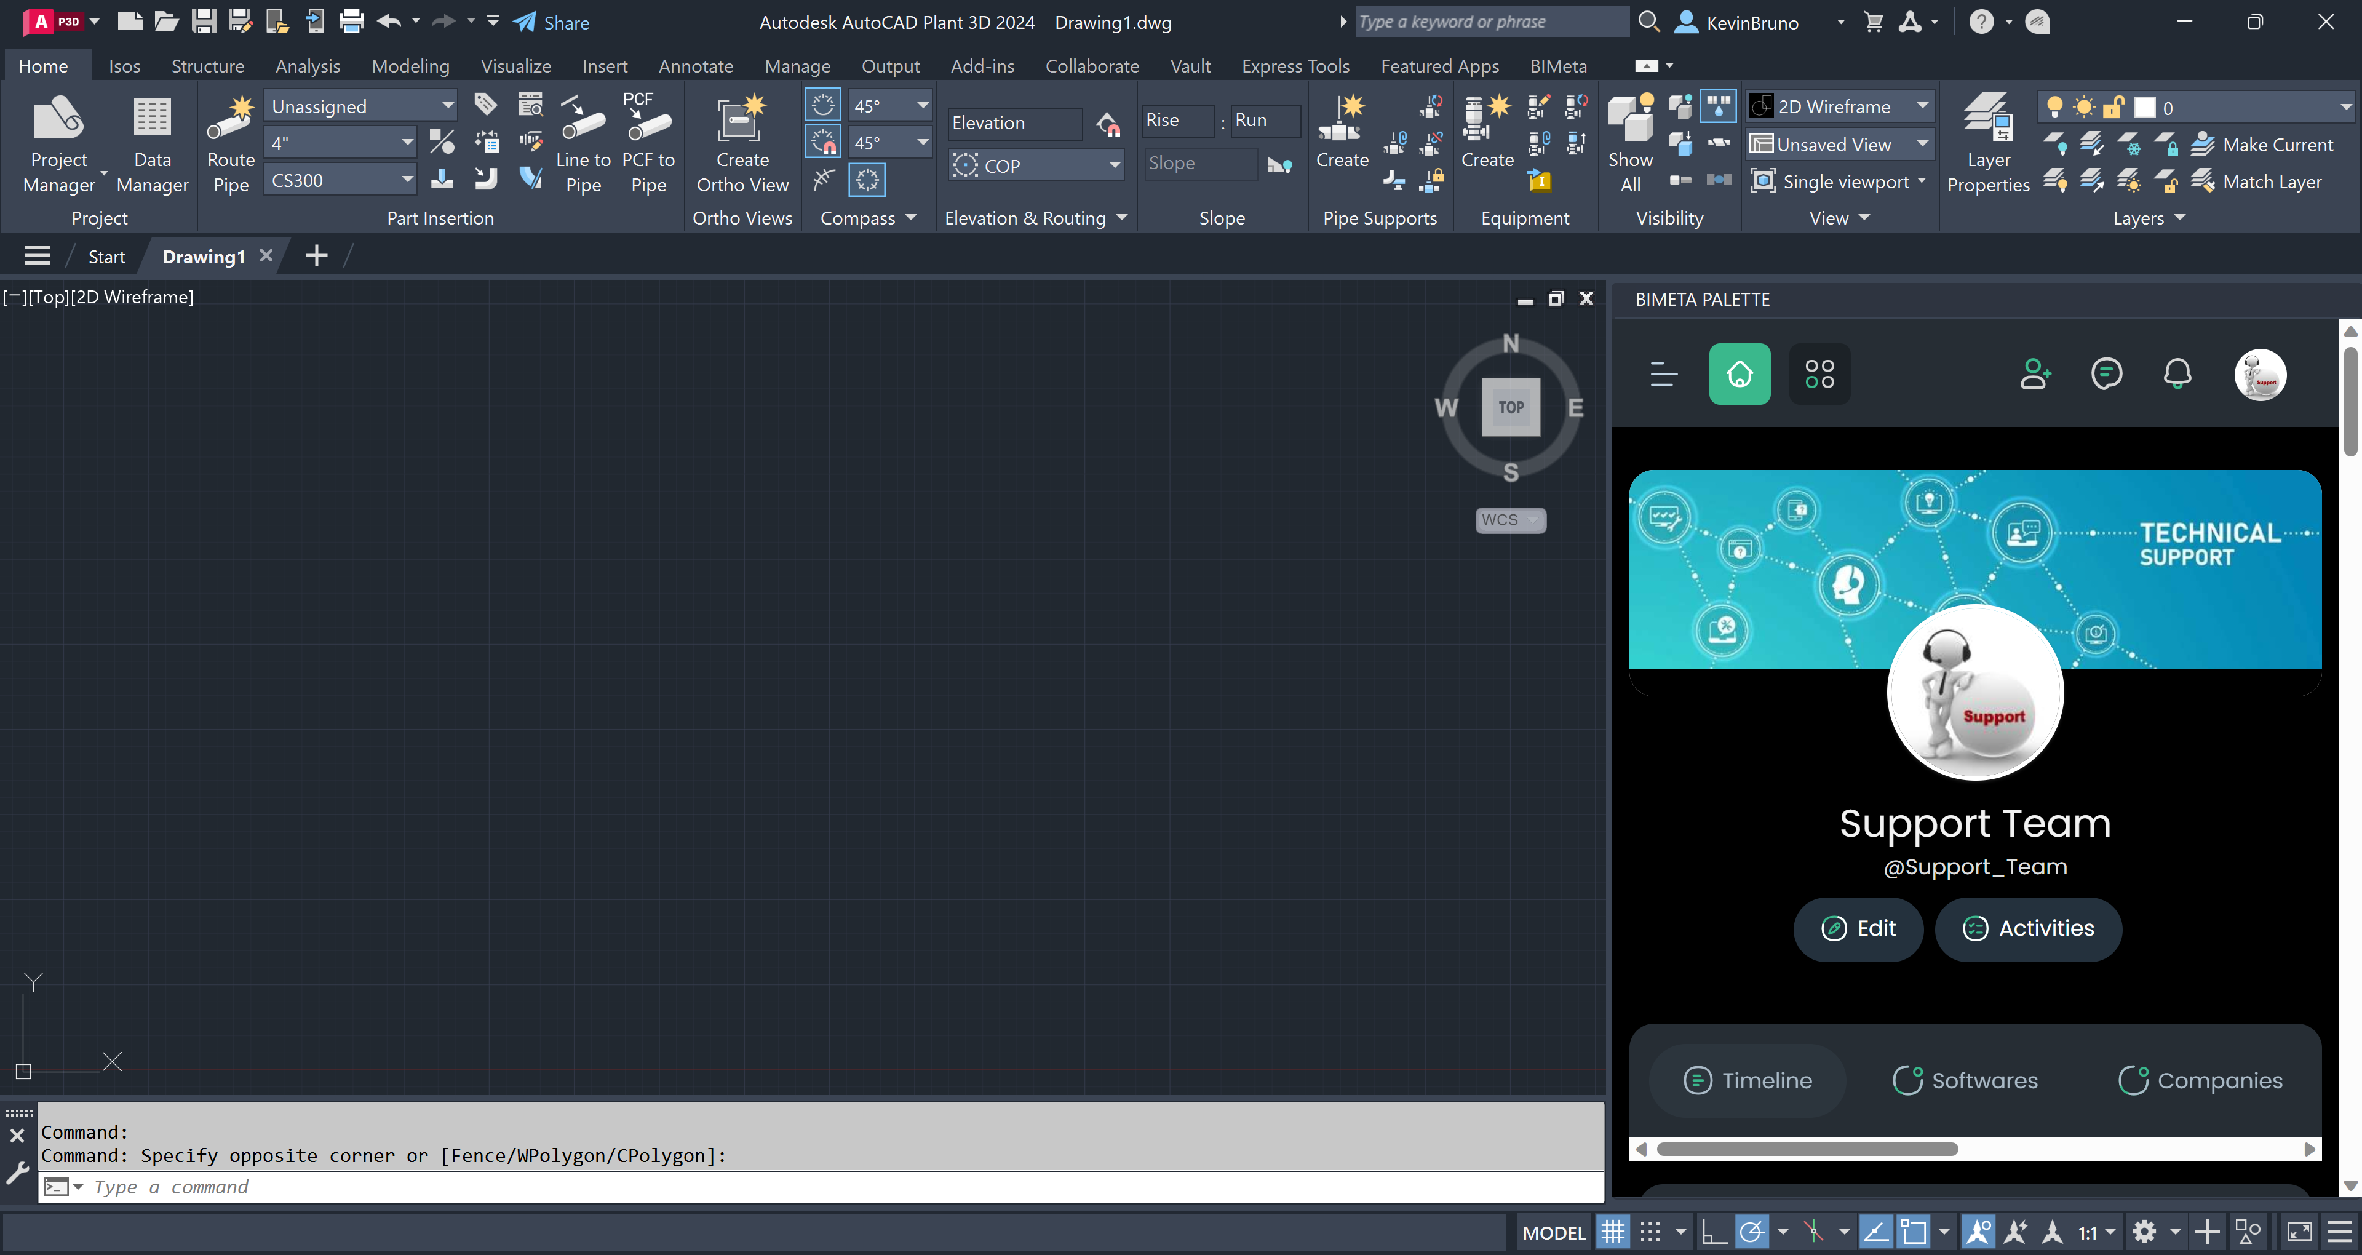Open the Annotate ribbon tab
The width and height of the screenshot is (2362, 1255).
pyautogui.click(x=696, y=66)
